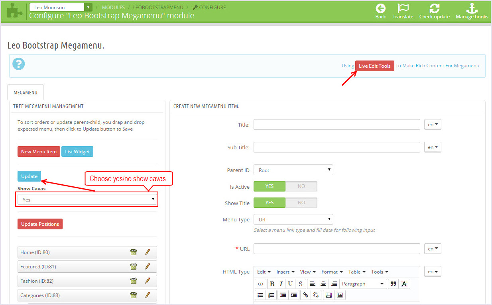Go to MODULES in the breadcrumb

point(113,7)
